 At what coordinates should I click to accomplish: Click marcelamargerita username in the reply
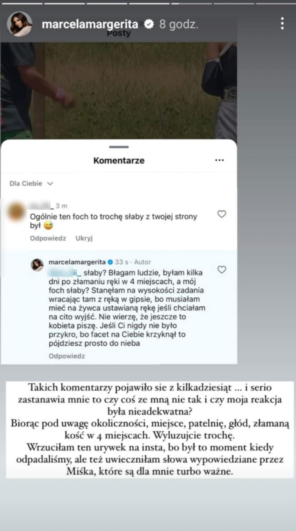[77, 262]
